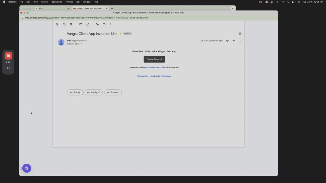This screenshot has height=183, width=326.
Task: Click the sender name Pikl
Action: click(69, 41)
